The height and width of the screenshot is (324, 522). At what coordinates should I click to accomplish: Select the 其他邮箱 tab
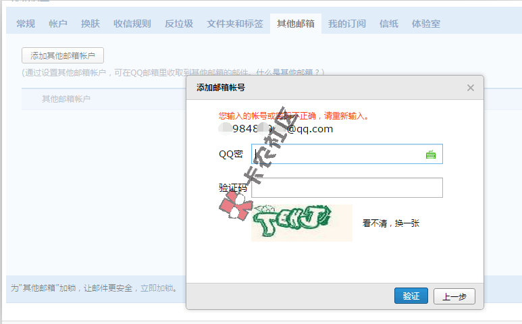296,24
